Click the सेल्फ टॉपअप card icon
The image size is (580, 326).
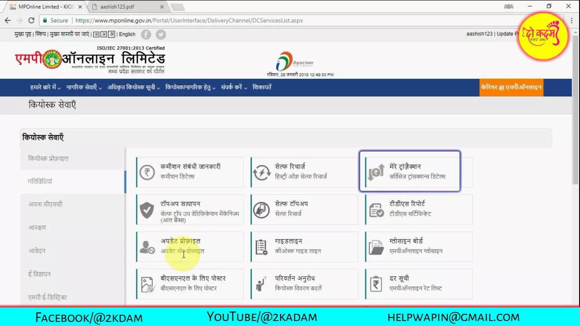[261, 210]
